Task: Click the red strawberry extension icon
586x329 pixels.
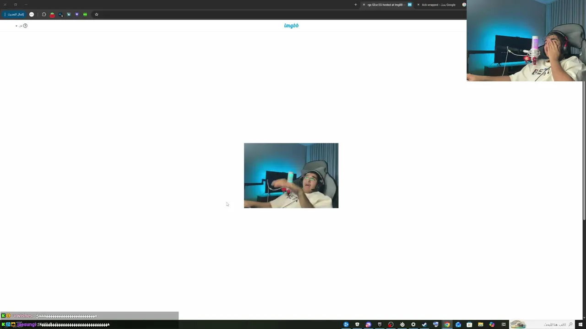Action: point(52,15)
